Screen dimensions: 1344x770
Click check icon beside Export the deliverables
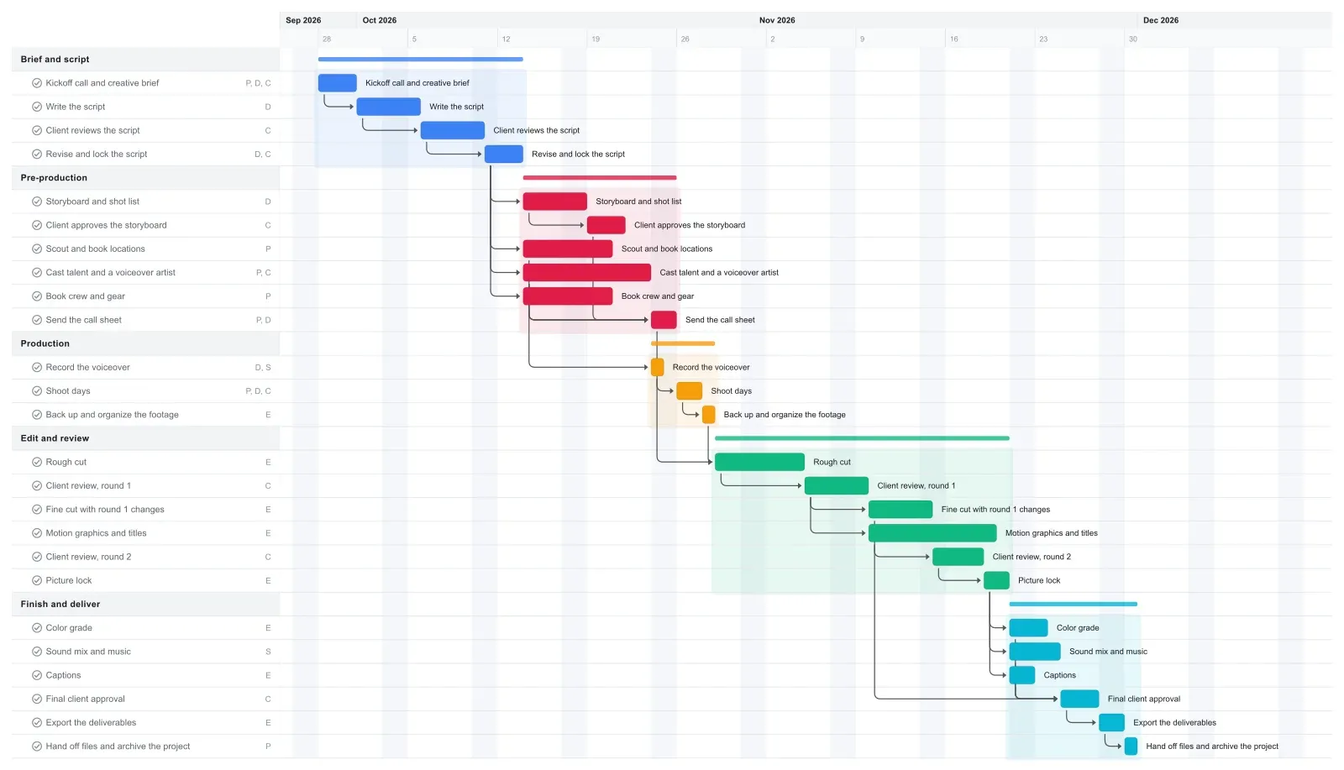pyautogui.click(x=37, y=722)
